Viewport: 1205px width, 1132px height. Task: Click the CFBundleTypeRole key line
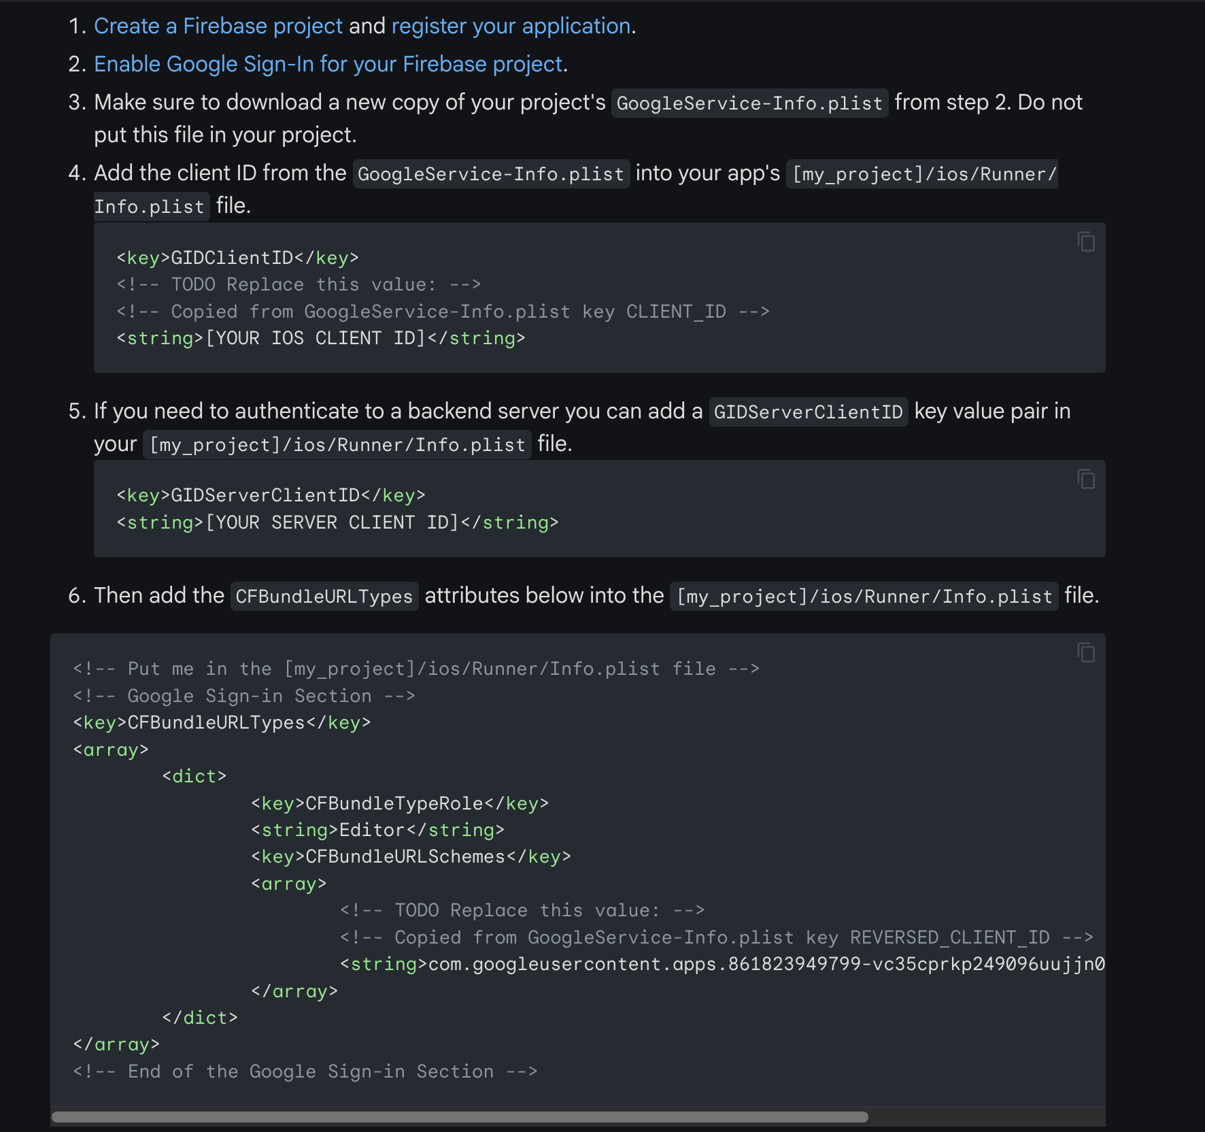pos(400,803)
